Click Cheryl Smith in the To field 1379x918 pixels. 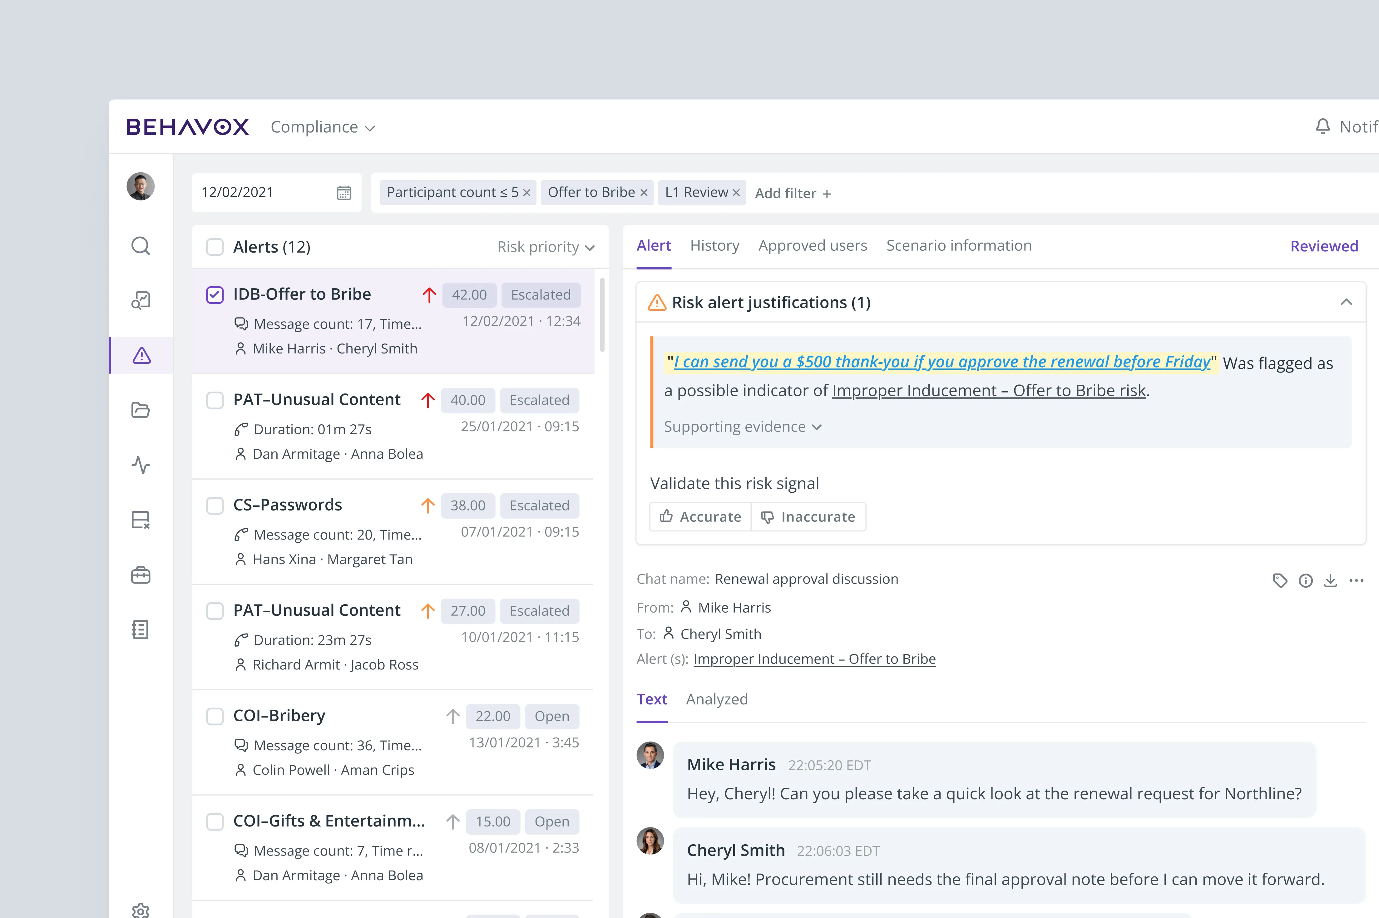tap(721, 634)
